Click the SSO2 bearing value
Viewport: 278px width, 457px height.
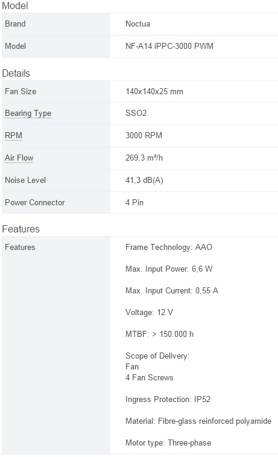click(x=136, y=113)
